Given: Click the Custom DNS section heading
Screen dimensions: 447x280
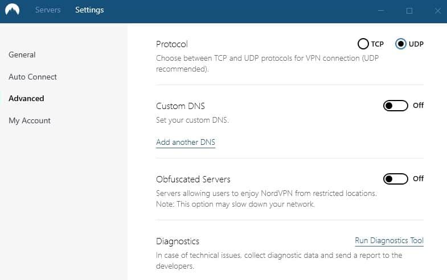Looking at the screenshot, I should (181, 106).
